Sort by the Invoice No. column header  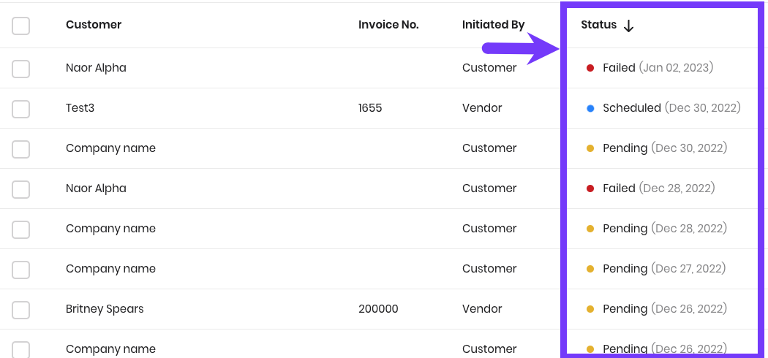(x=388, y=24)
